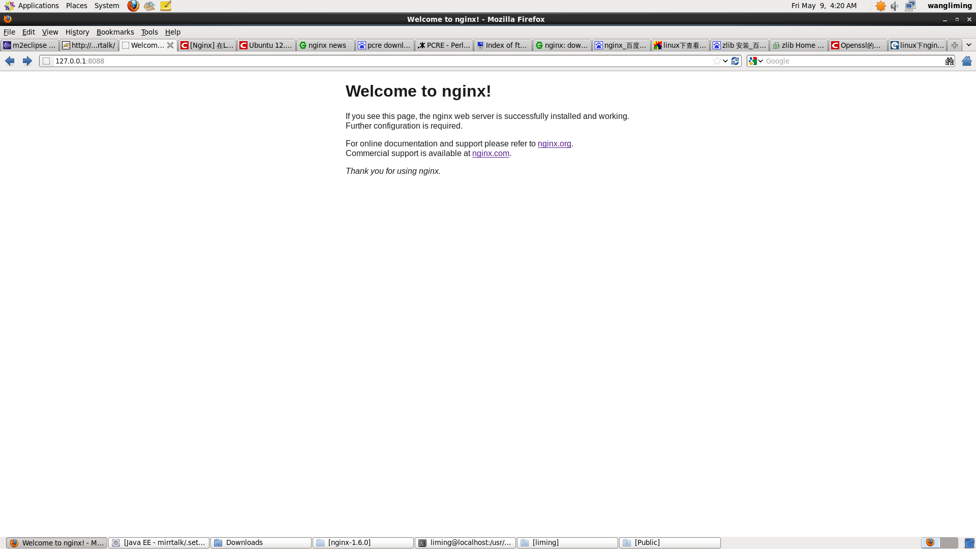The height and width of the screenshot is (549, 976).
Task: Open the volume control speaker icon
Action: (895, 6)
